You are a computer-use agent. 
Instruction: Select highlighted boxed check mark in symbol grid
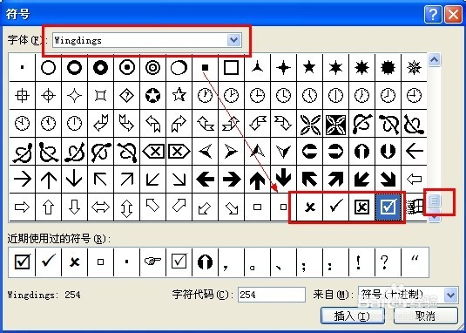(x=388, y=207)
